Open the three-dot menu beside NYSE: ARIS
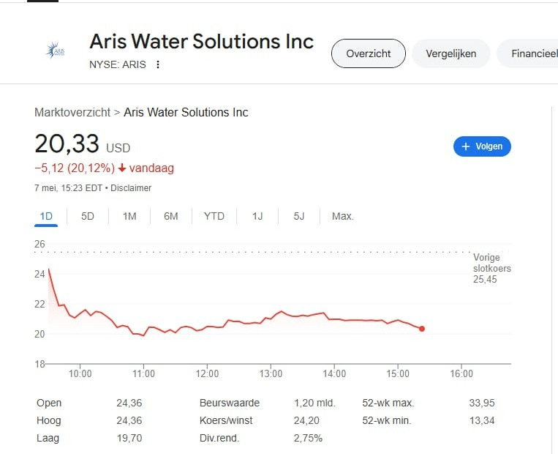Viewport: 558px width, 454px height. [158, 64]
